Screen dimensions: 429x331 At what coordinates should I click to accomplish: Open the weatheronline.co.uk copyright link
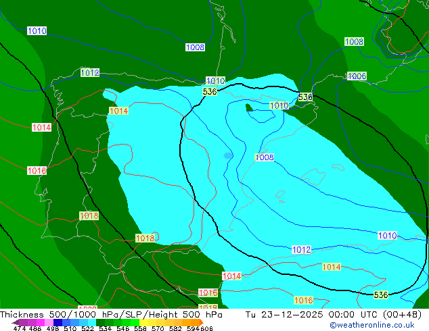371,325
